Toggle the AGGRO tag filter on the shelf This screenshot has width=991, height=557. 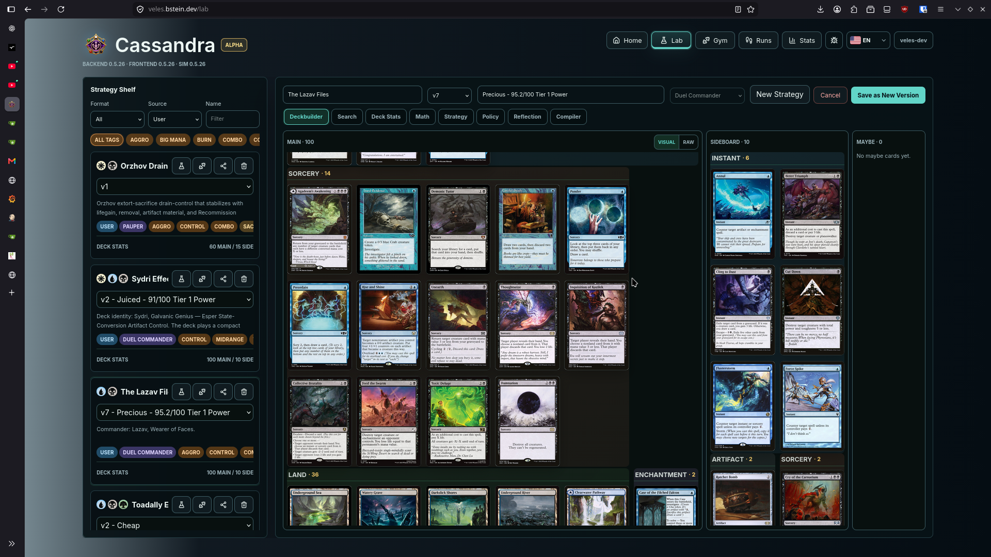(x=139, y=140)
